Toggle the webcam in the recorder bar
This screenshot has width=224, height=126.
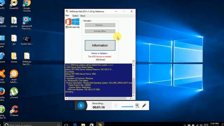point(137,106)
